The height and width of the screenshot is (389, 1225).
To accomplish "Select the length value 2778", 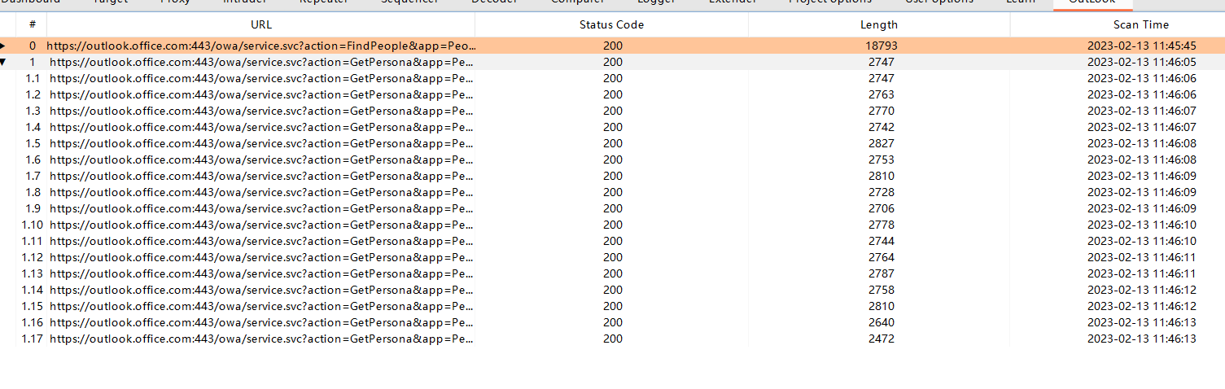I will (881, 225).
